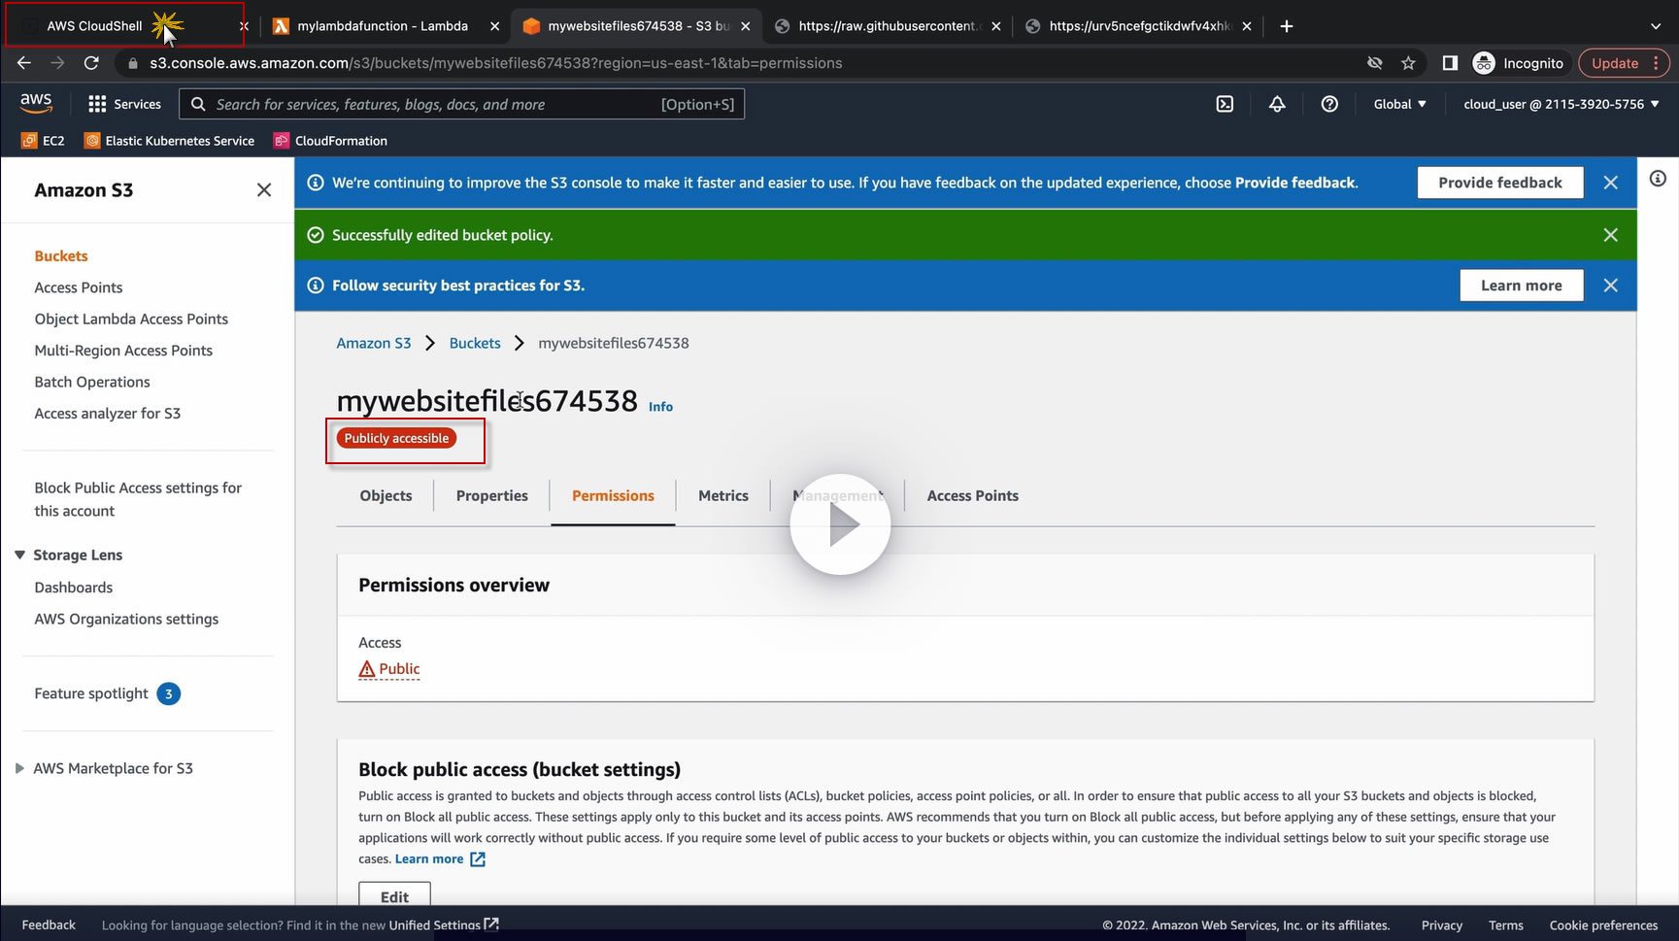Go back with the browser back arrow
The image size is (1679, 941).
point(24,63)
